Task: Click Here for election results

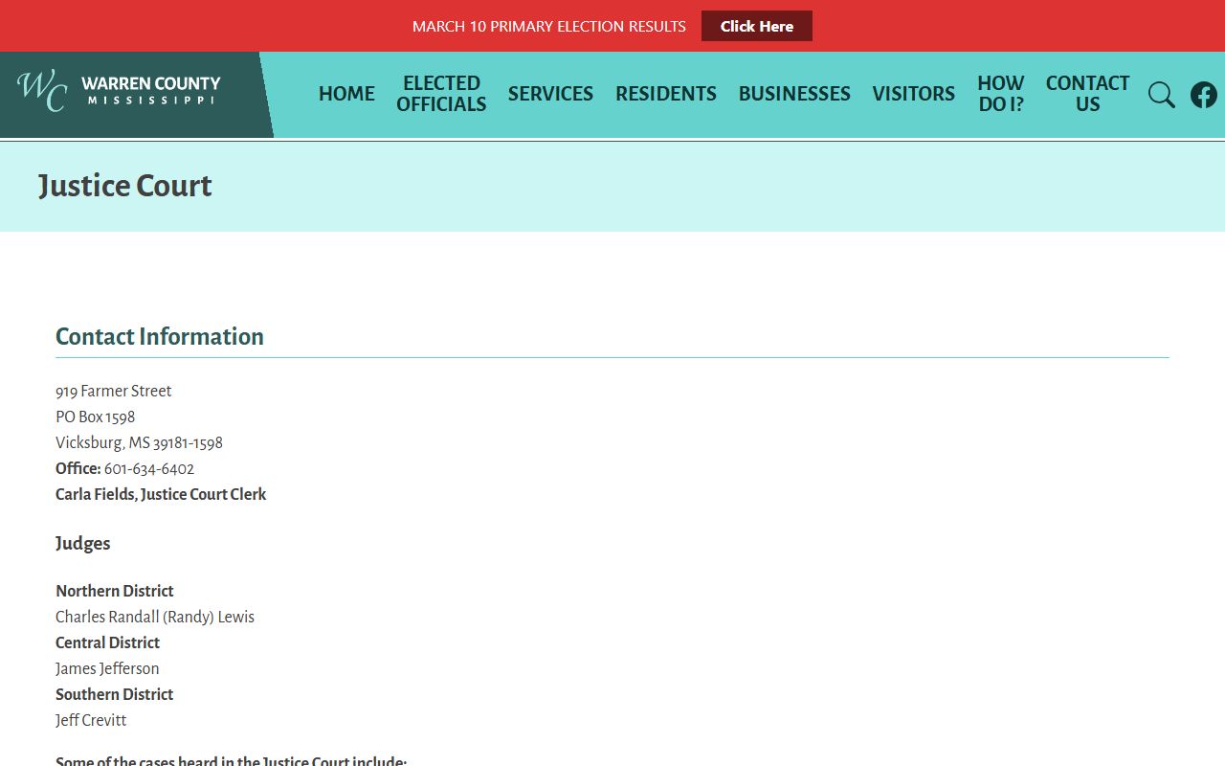Action: point(757,26)
